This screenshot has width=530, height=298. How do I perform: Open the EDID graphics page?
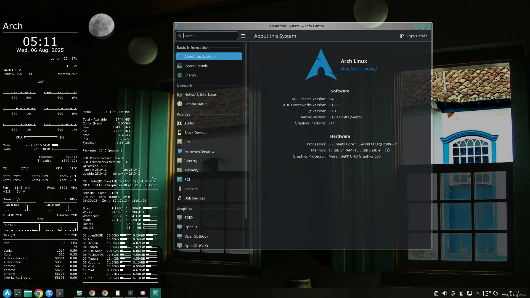(209, 217)
